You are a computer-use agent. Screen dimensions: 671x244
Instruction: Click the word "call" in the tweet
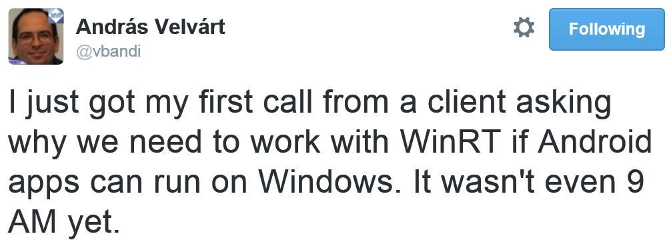288,103
